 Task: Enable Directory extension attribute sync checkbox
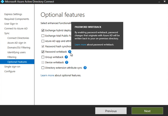point(43,68)
